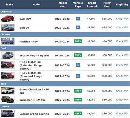Click the F-150 Lightning Extended Range thumbnail

click(8, 65)
